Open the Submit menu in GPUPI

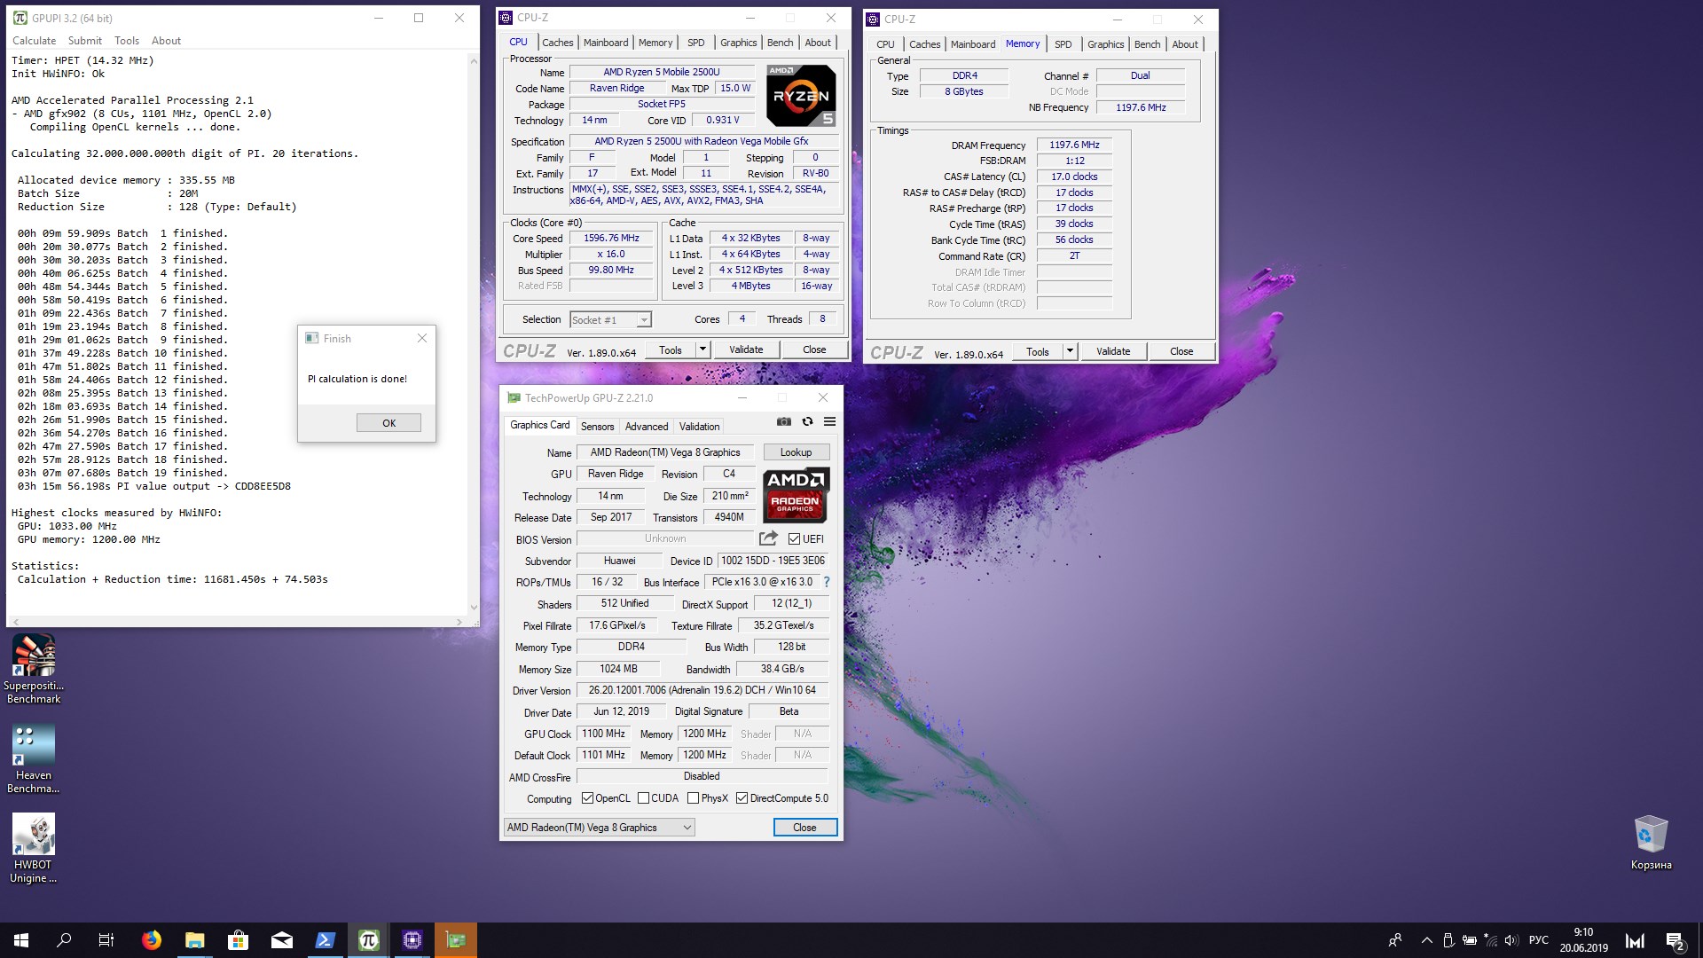pos(84,41)
